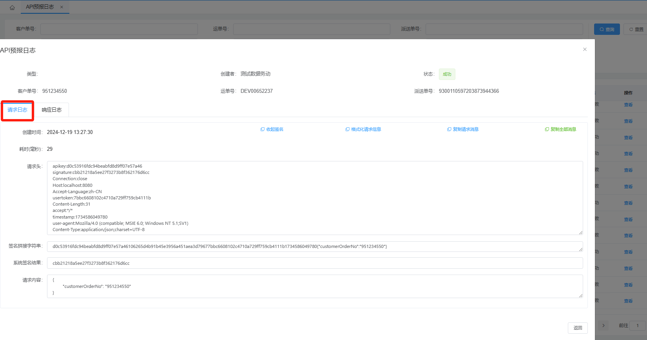Switch to 请求日志 tab
The image size is (647, 340).
coord(17,110)
